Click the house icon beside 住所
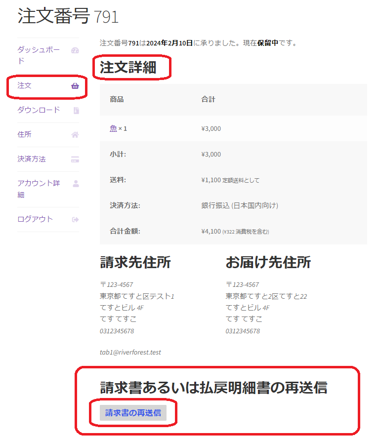Screen dimensions: 380x437 point(75,135)
